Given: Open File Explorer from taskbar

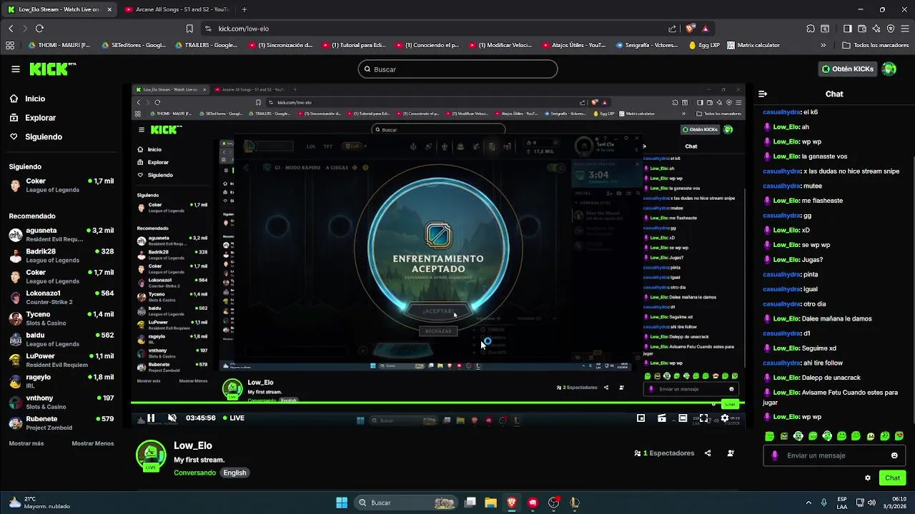Looking at the screenshot, I should (490, 503).
